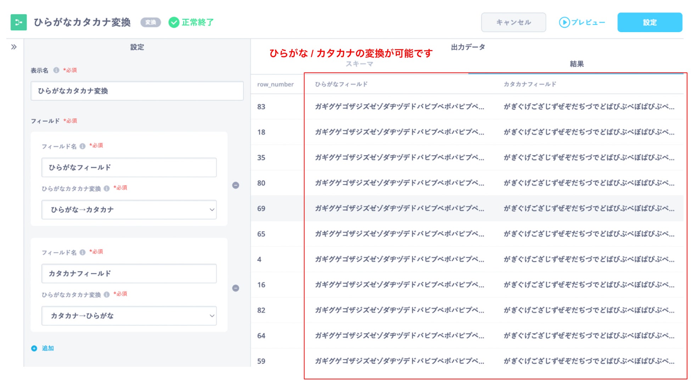Click the 表示名 text input field
Image resolution: width=691 pixels, height=391 pixels.
tap(137, 91)
